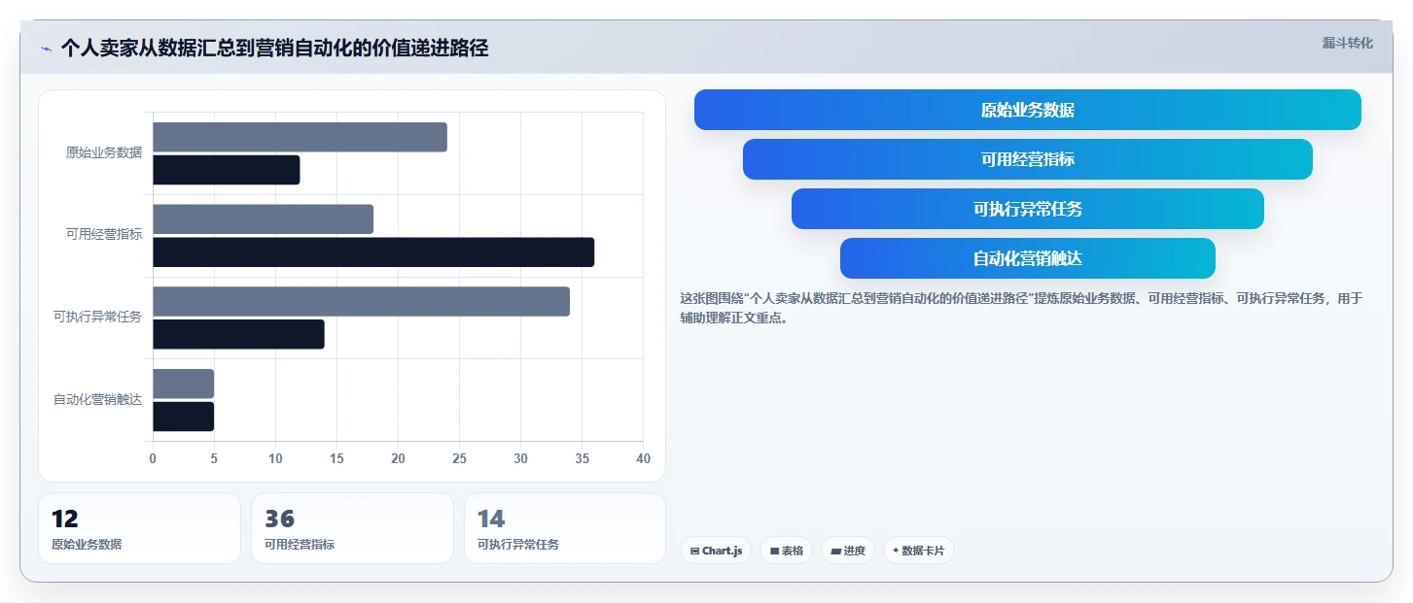Select the 可用经营指标 funnel stage
The height and width of the screenshot is (603, 1413).
pyautogui.click(x=1027, y=159)
